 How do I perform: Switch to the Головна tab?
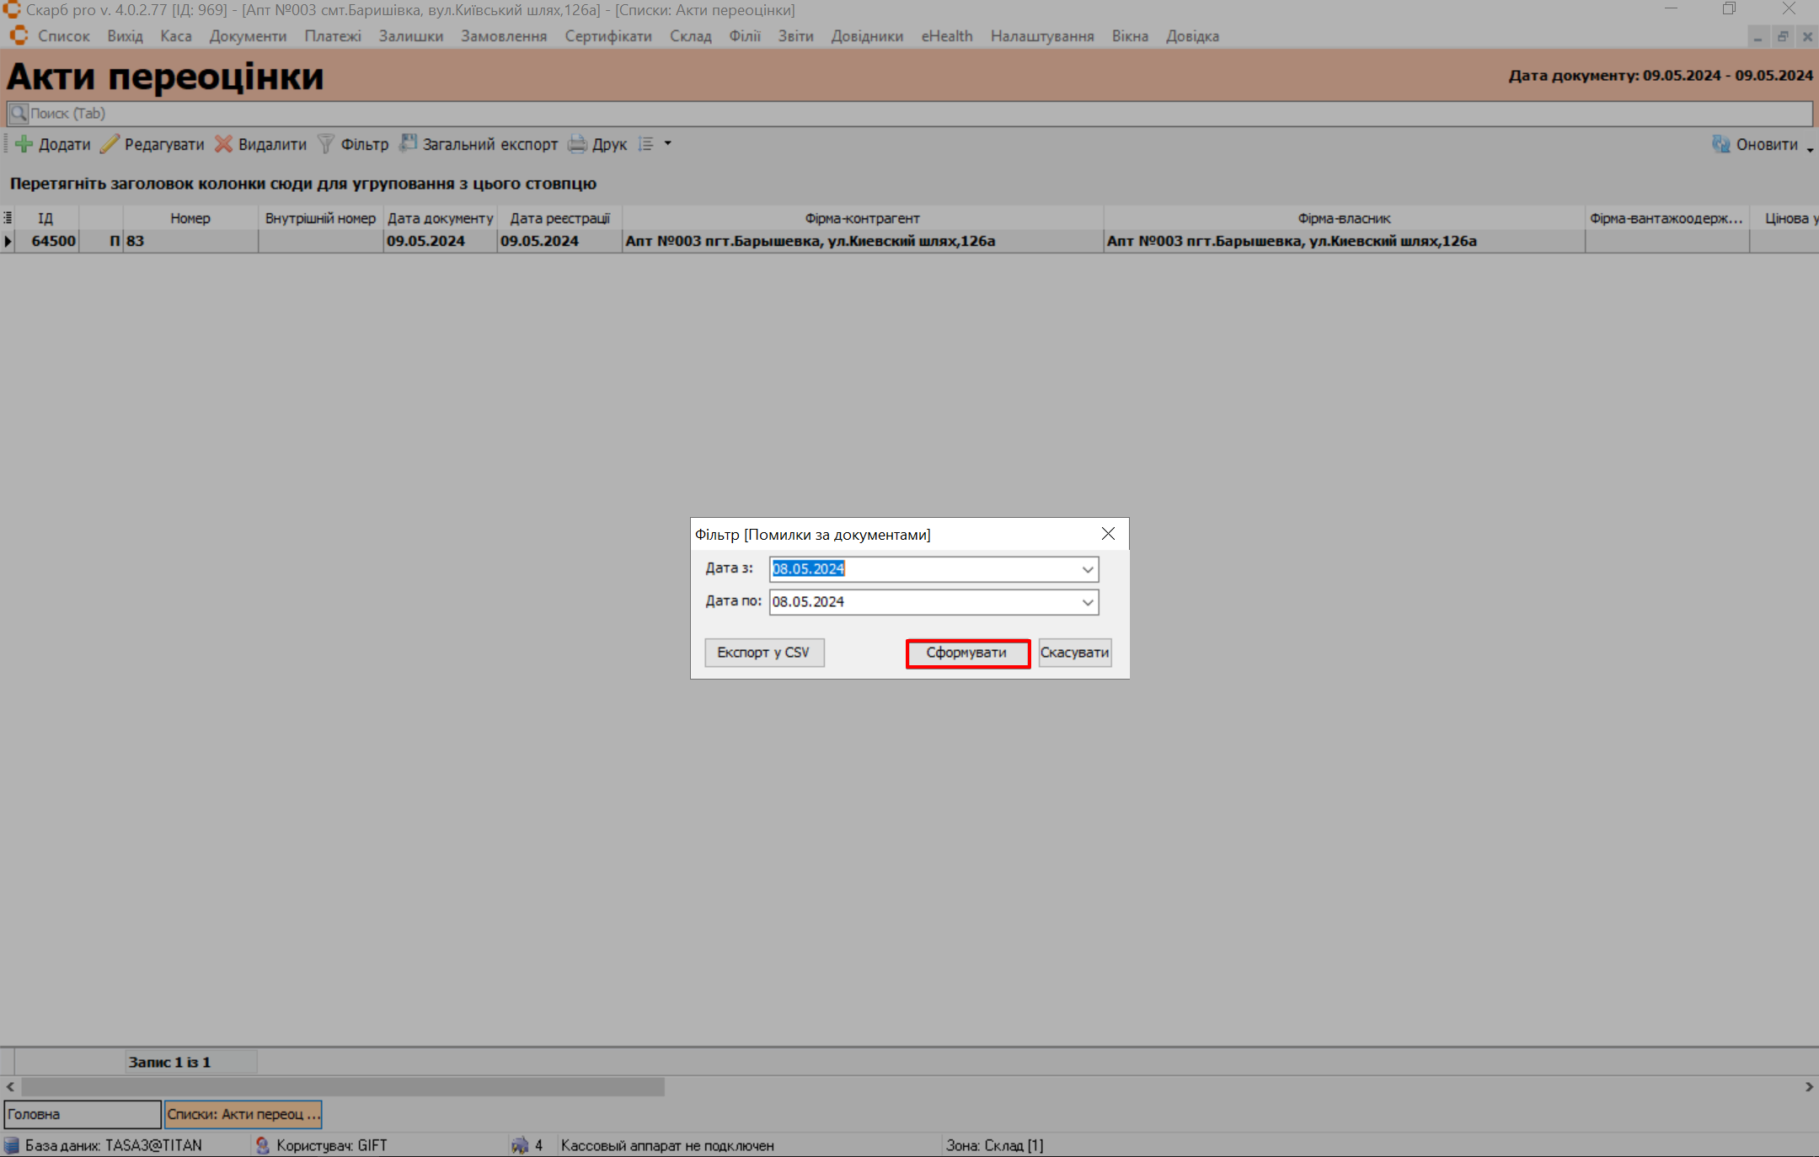coord(82,1114)
